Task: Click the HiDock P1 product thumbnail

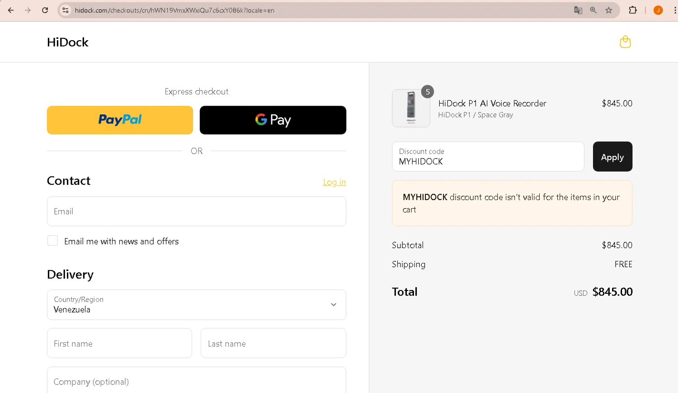Action: click(411, 108)
